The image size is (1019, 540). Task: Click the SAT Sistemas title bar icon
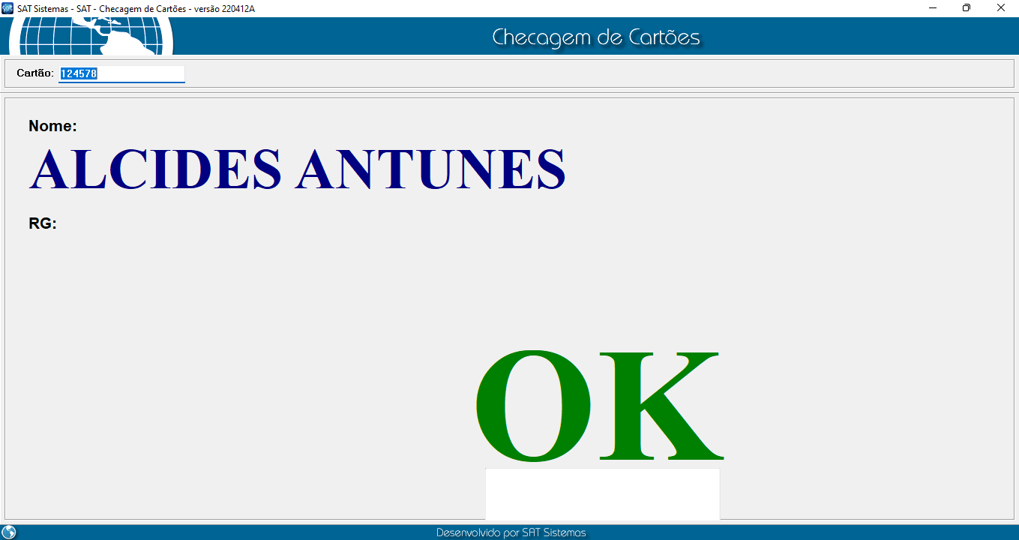[x=8, y=8]
